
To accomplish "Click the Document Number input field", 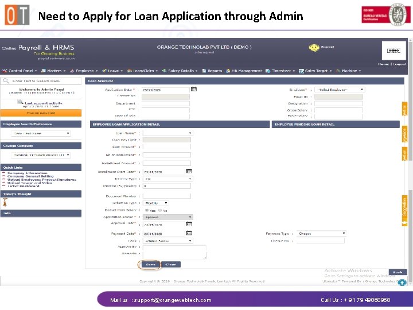I will (167, 196).
